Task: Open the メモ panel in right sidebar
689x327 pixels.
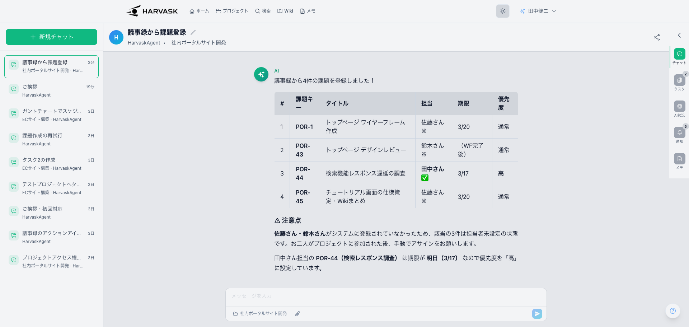Action: [679, 159]
